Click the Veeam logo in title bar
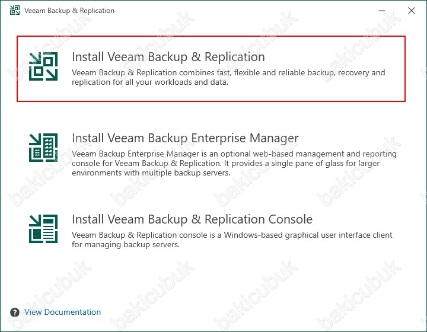Screen dimensions: 427x332 pyautogui.click(x=15, y=11)
